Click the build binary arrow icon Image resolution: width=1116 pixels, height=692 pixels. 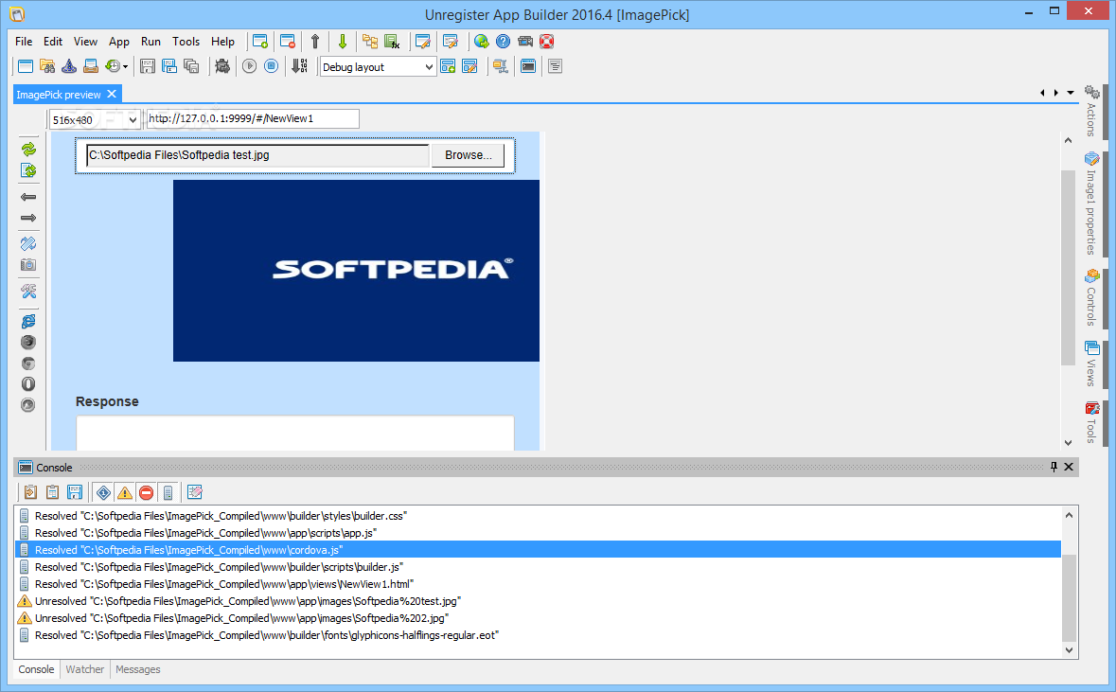(300, 66)
